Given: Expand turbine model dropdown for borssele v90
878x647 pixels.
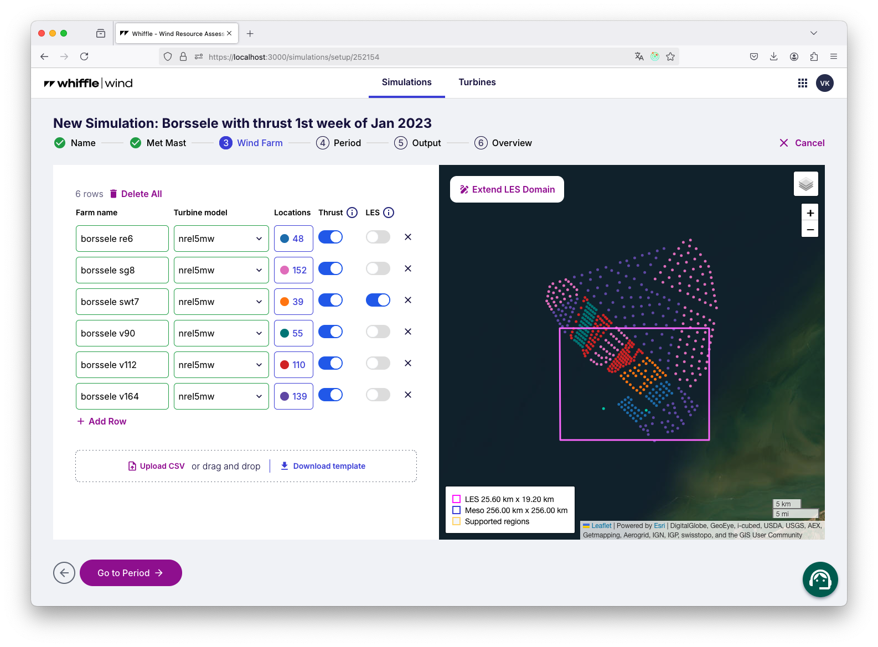Looking at the screenshot, I should (221, 333).
